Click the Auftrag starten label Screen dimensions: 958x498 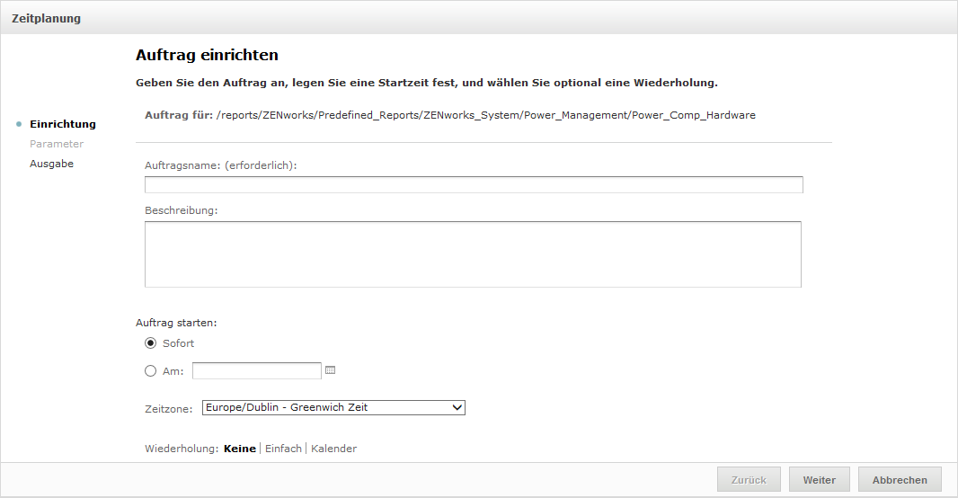(176, 323)
